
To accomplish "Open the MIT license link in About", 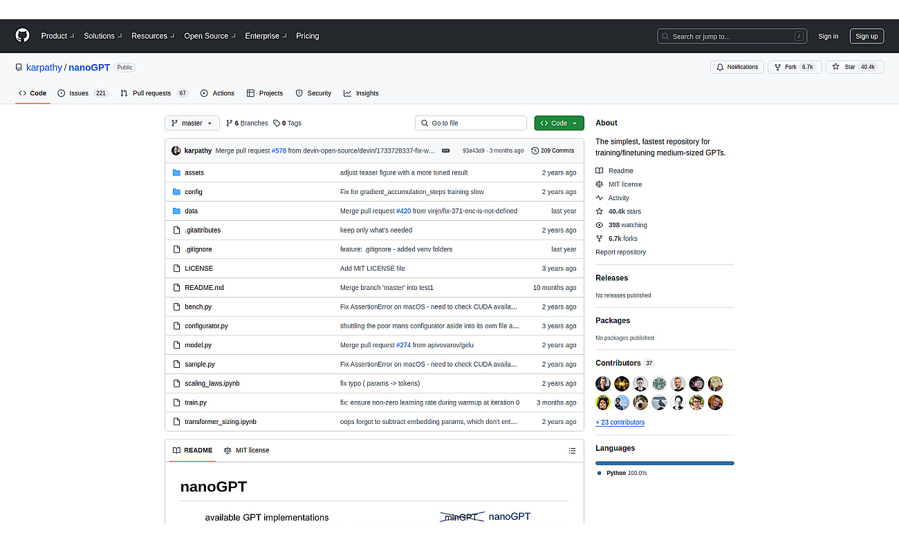I will point(619,184).
